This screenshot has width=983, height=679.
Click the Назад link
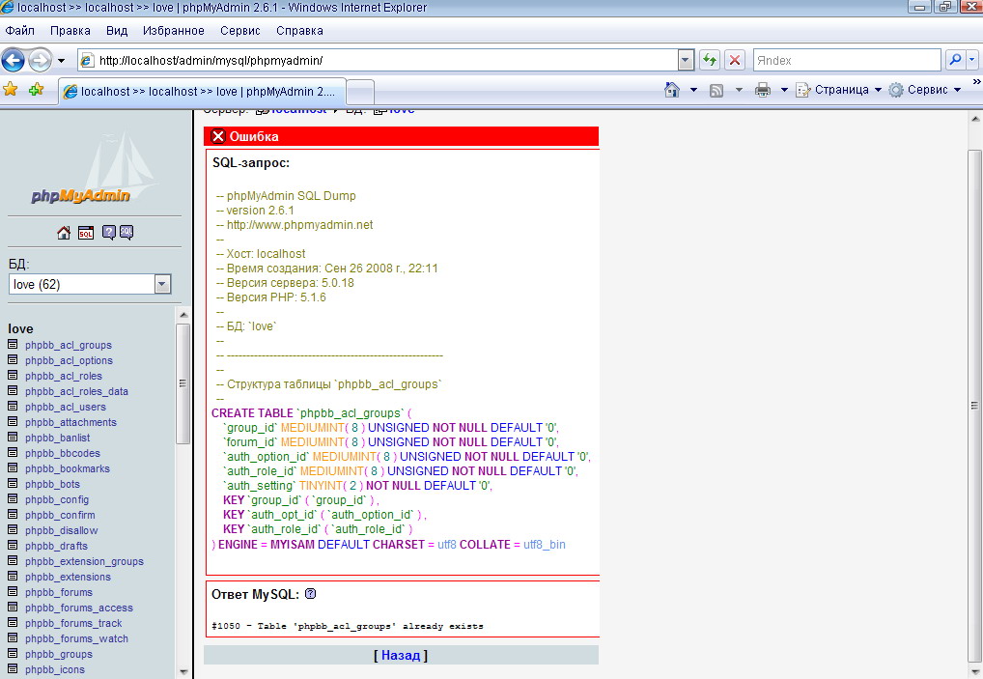tap(401, 655)
